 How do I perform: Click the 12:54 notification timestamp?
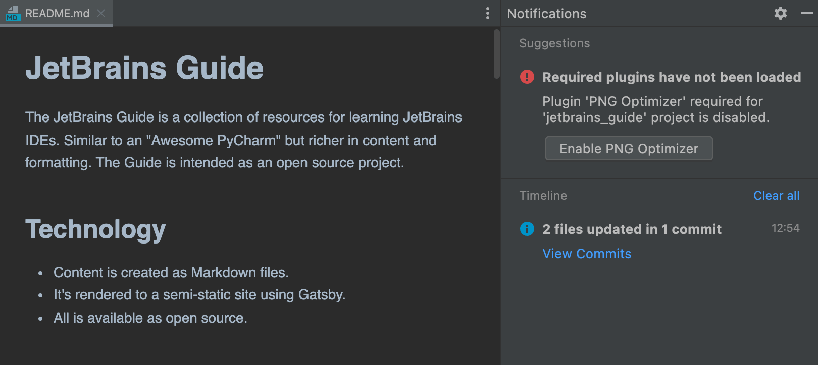[x=785, y=228]
